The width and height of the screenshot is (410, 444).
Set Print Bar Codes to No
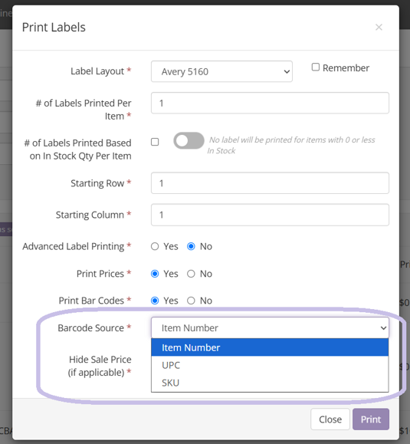coord(191,301)
